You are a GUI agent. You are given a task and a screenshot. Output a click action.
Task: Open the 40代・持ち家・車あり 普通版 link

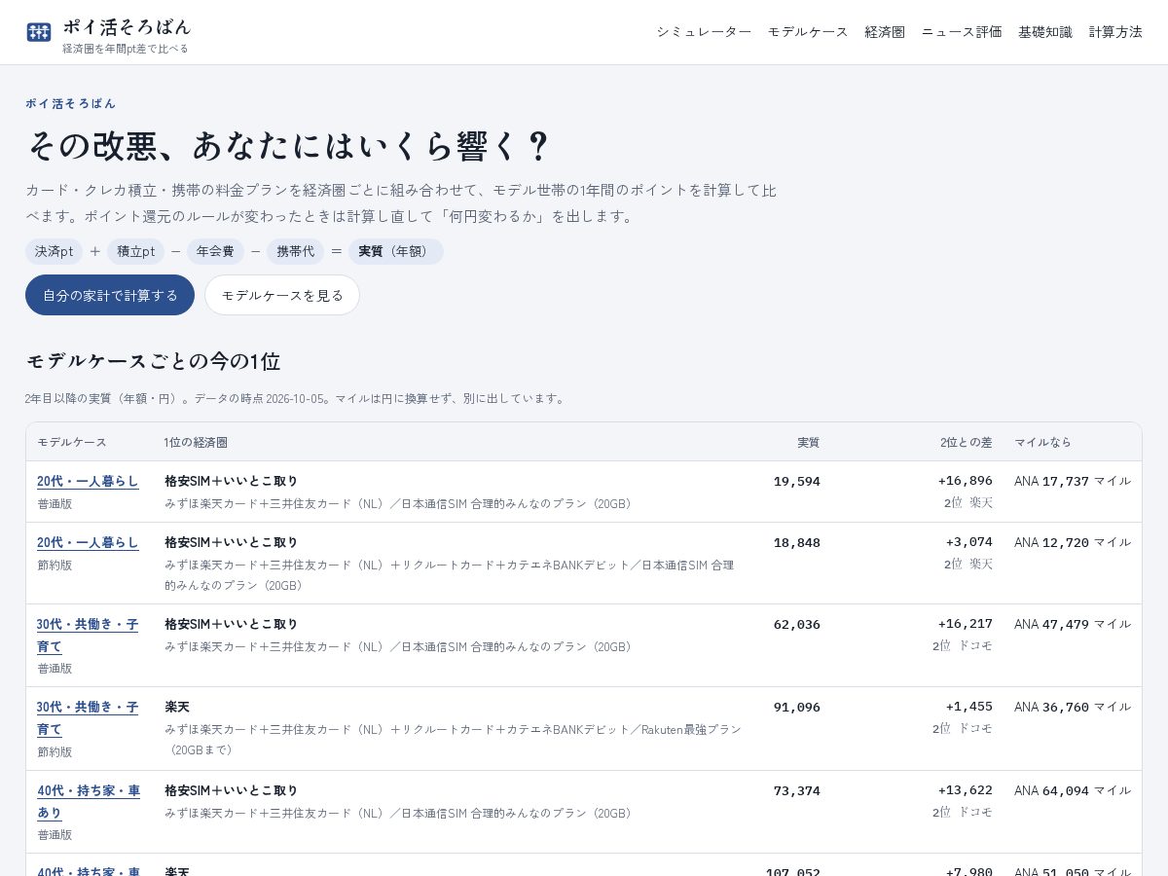point(89,801)
